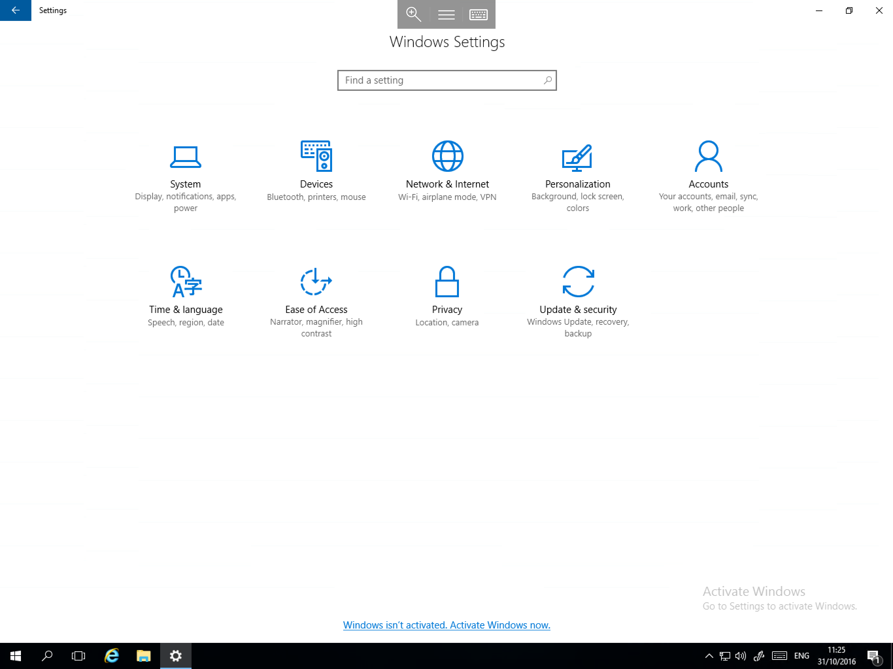The image size is (893, 669).
Task: Open the Windows Start menu
Action: [15, 656]
